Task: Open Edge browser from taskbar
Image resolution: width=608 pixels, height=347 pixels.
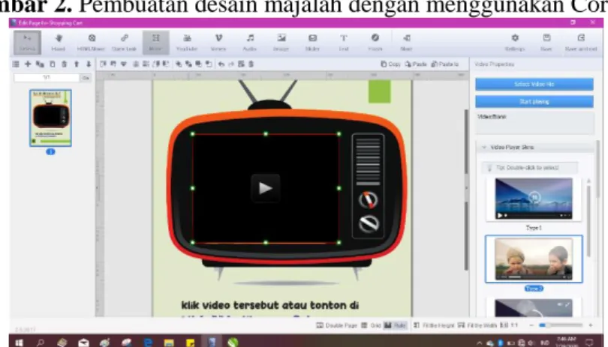Action: click(148, 343)
